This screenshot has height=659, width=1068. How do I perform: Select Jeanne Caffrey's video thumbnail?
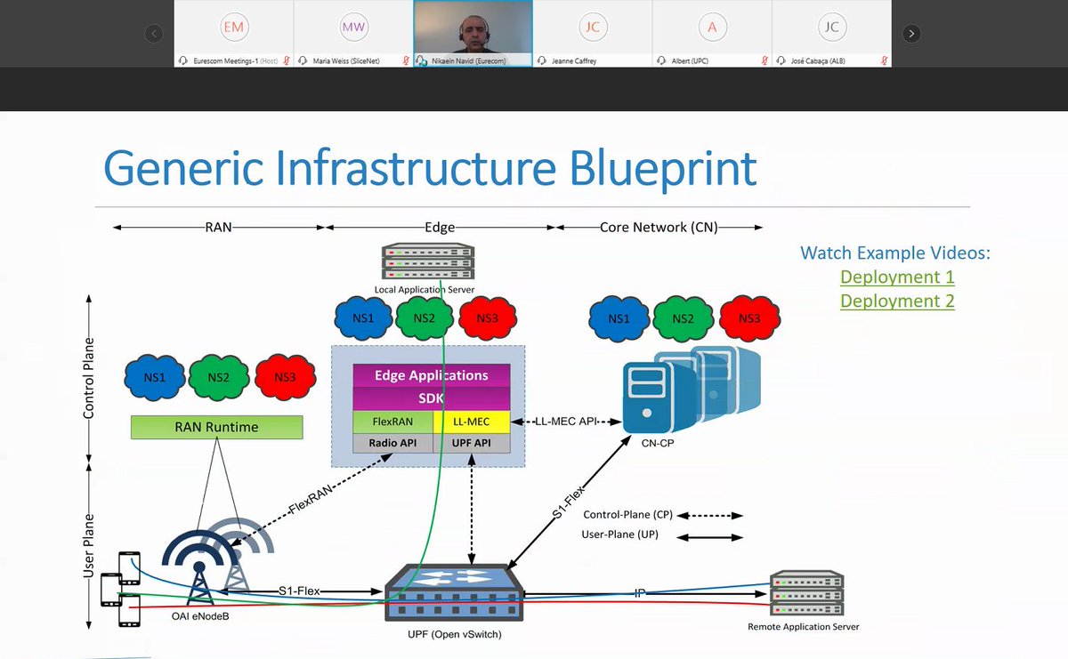click(x=592, y=33)
